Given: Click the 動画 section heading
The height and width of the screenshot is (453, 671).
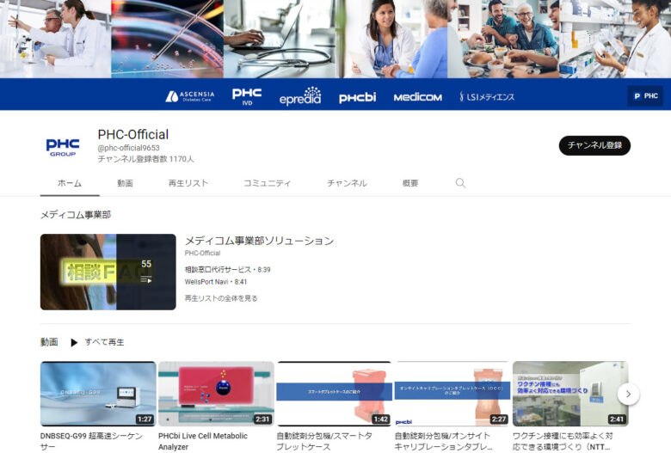Looking at the screenshot, I should pyautogui.click(x=49, y=342).
